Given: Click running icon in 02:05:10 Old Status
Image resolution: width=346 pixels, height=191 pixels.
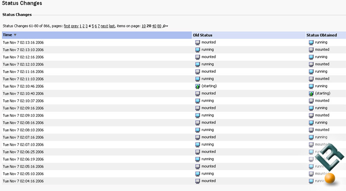Looking at the screenshot, I should click(x=198, y=174).
